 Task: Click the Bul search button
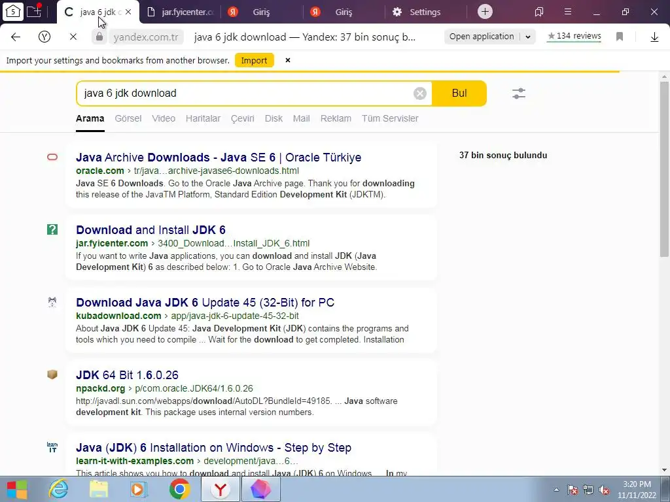point(459,93)
